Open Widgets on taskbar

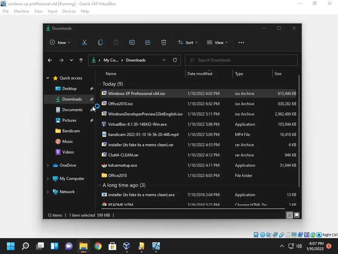coord(54,246)
